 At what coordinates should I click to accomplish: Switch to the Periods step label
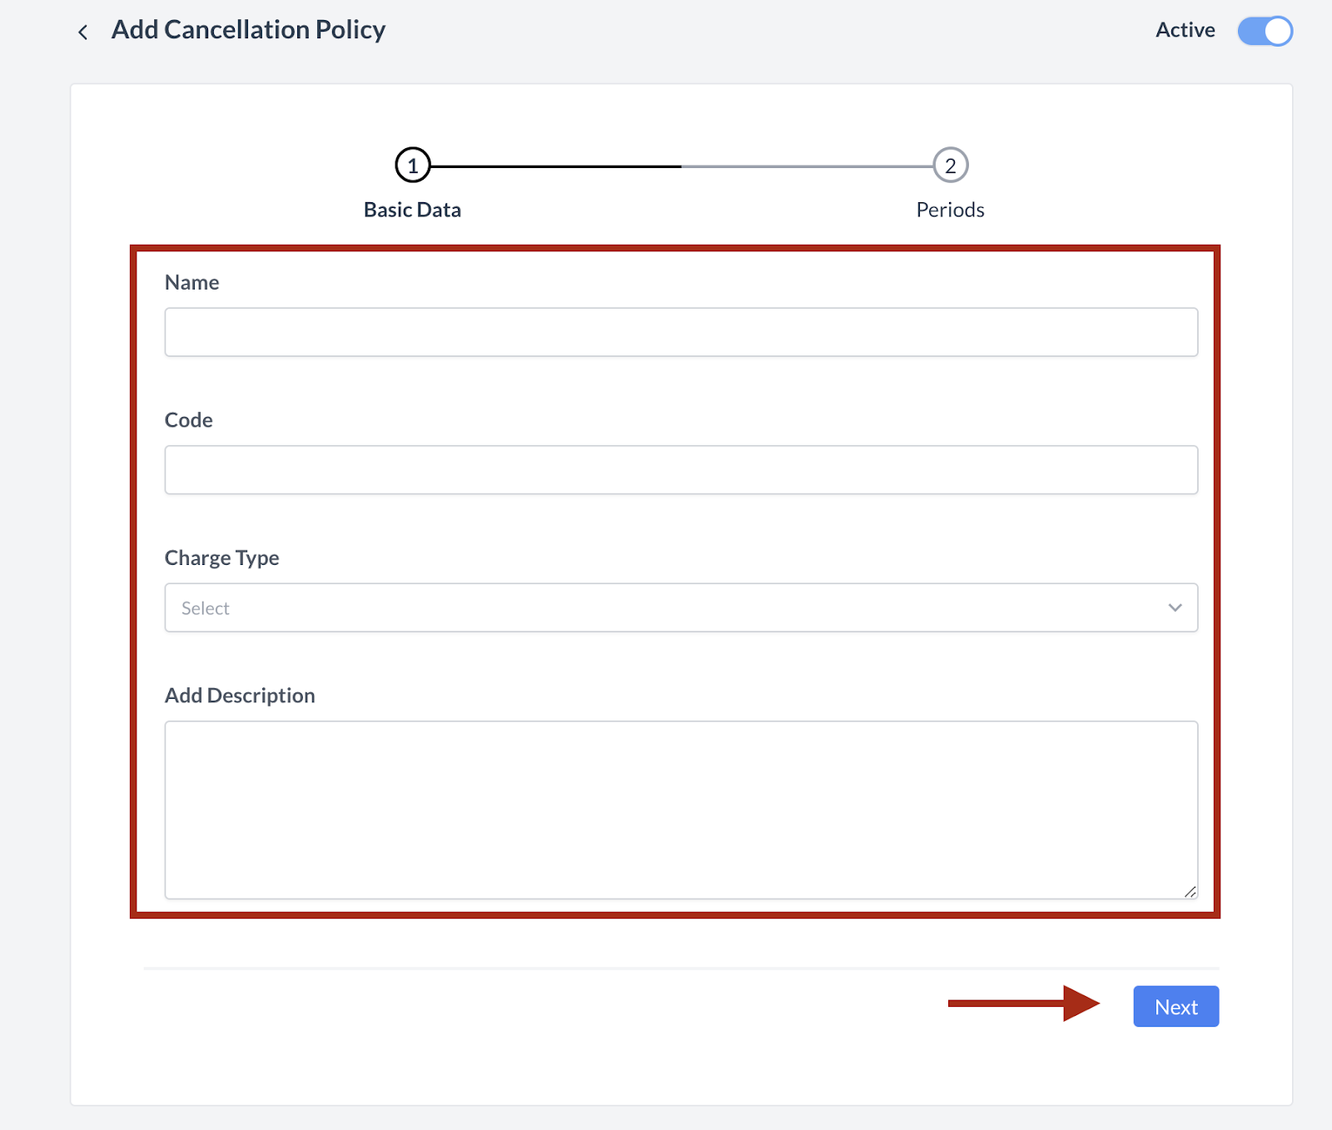[950, 210]
